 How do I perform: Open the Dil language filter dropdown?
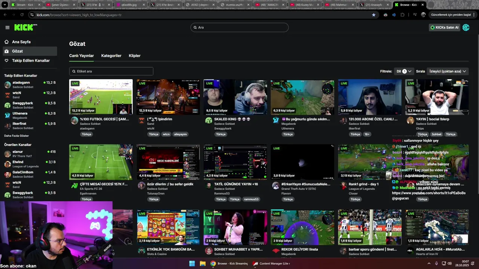click(404, 71)
